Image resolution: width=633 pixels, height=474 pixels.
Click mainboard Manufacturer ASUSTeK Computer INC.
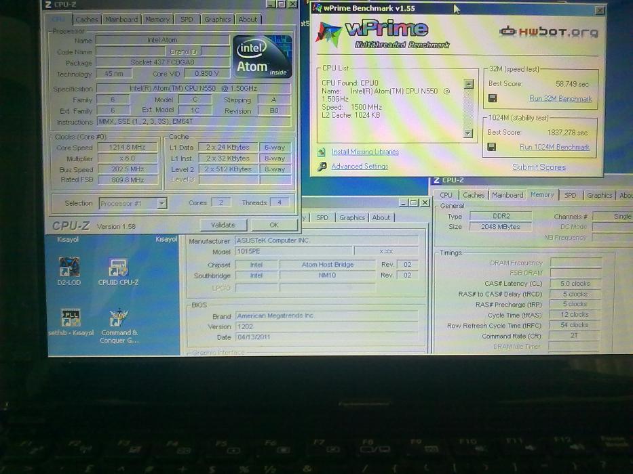[x=326, y=240]
